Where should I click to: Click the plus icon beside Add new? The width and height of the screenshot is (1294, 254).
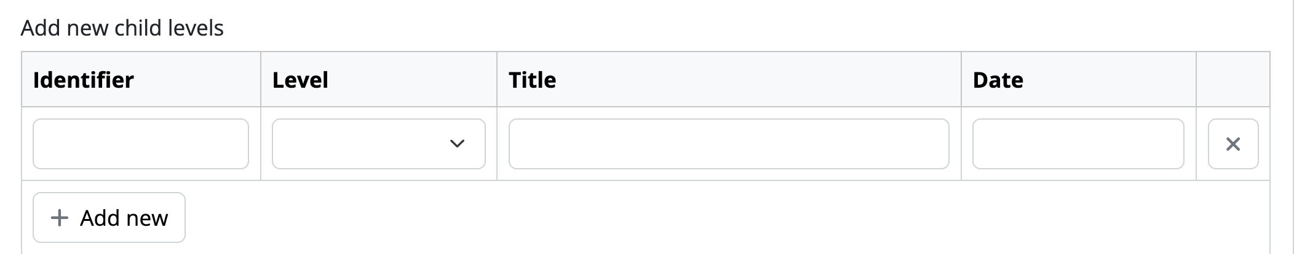(x=59, y=218)
